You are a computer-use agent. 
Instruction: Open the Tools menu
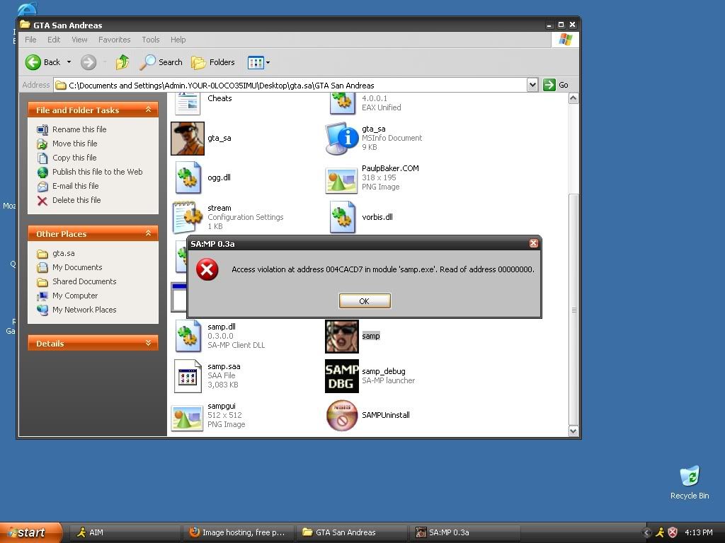(x=150, y=40)
